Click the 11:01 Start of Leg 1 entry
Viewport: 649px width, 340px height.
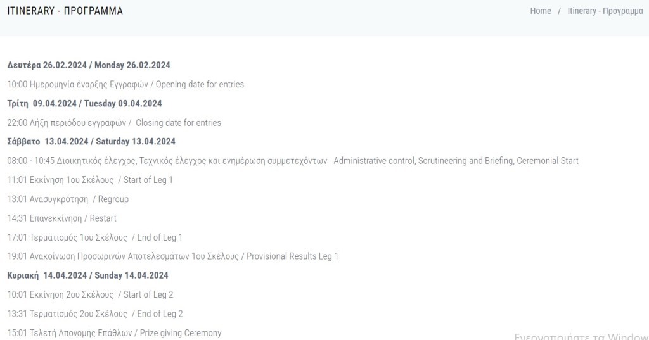(x=90, y=180)
